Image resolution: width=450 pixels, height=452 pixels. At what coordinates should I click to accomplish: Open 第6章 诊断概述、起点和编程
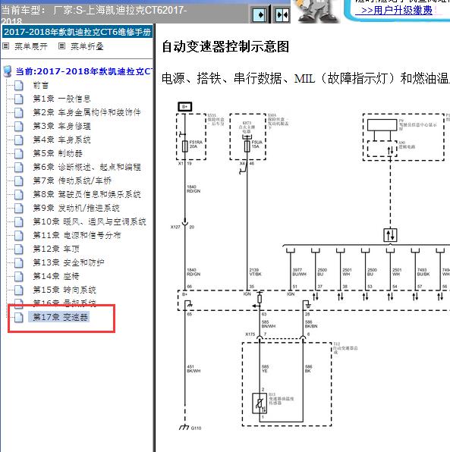(x=87, y=167)
